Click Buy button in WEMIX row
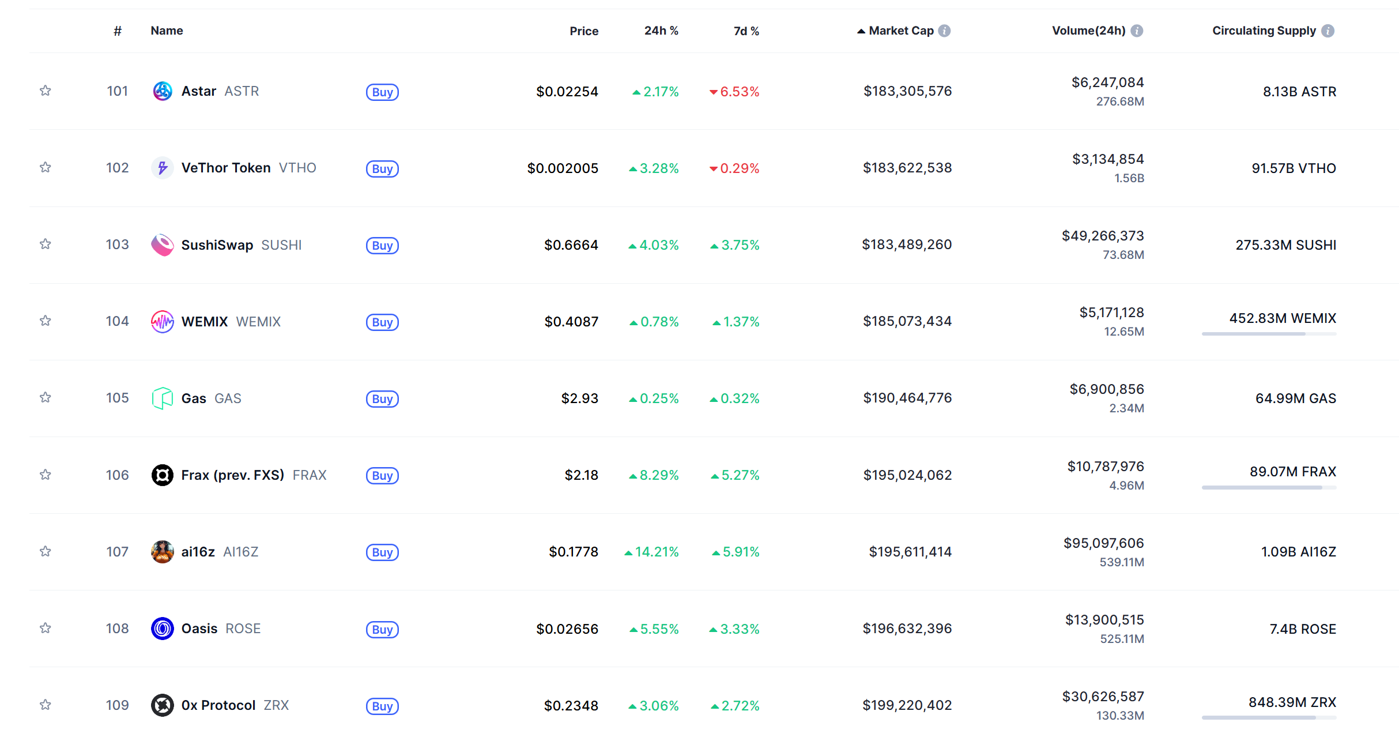This screenshot has width=1399, height=741. pos(382,322)
